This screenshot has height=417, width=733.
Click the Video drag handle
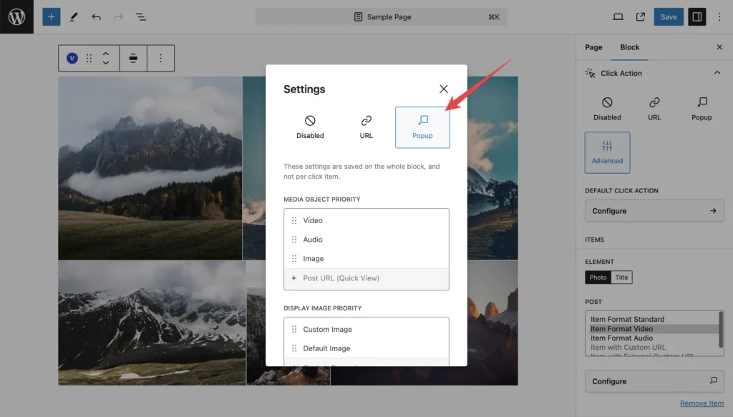pyautogui.click(x=294, y=220)
